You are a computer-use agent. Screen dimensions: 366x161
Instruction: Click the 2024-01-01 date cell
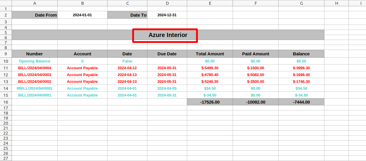click(x=82, y=15)
